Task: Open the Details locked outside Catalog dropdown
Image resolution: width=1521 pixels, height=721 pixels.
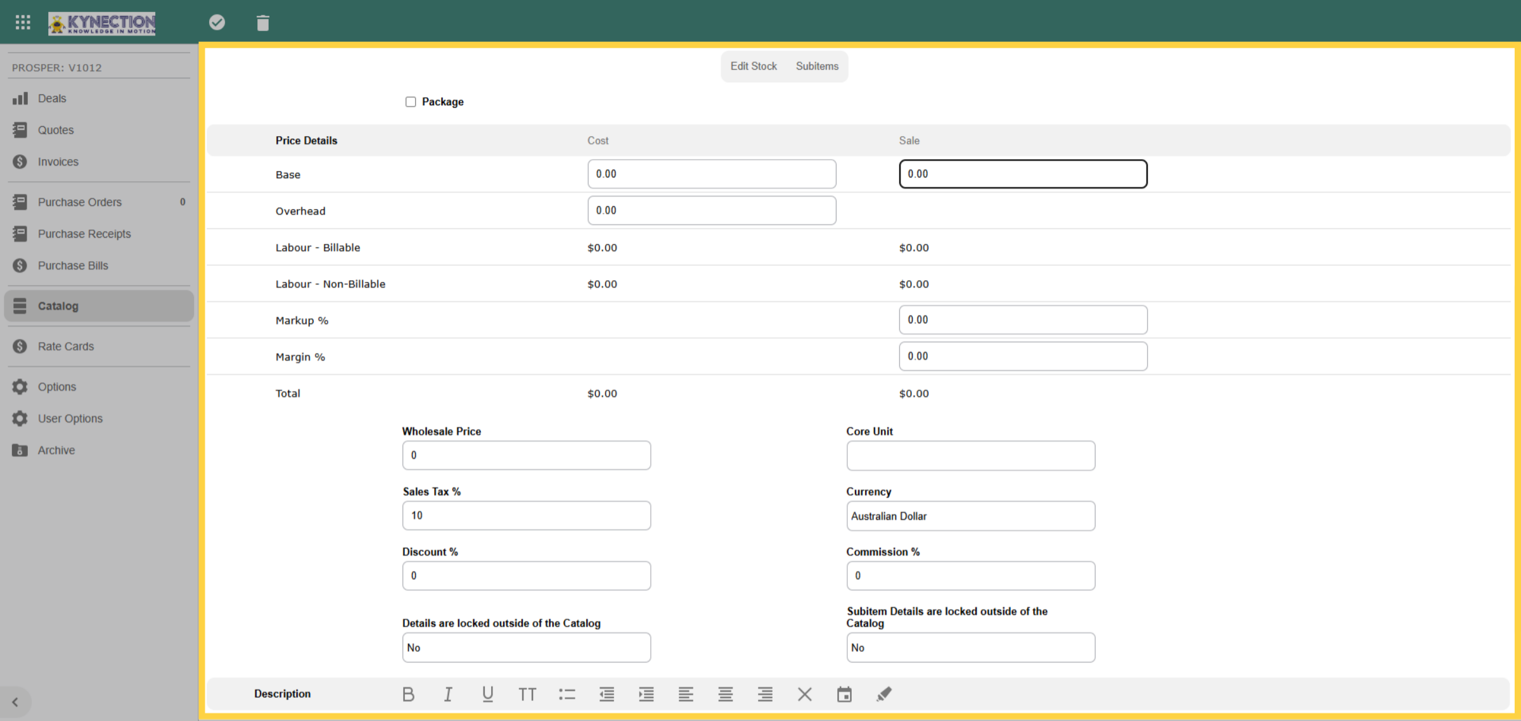Action: (526, 648)
